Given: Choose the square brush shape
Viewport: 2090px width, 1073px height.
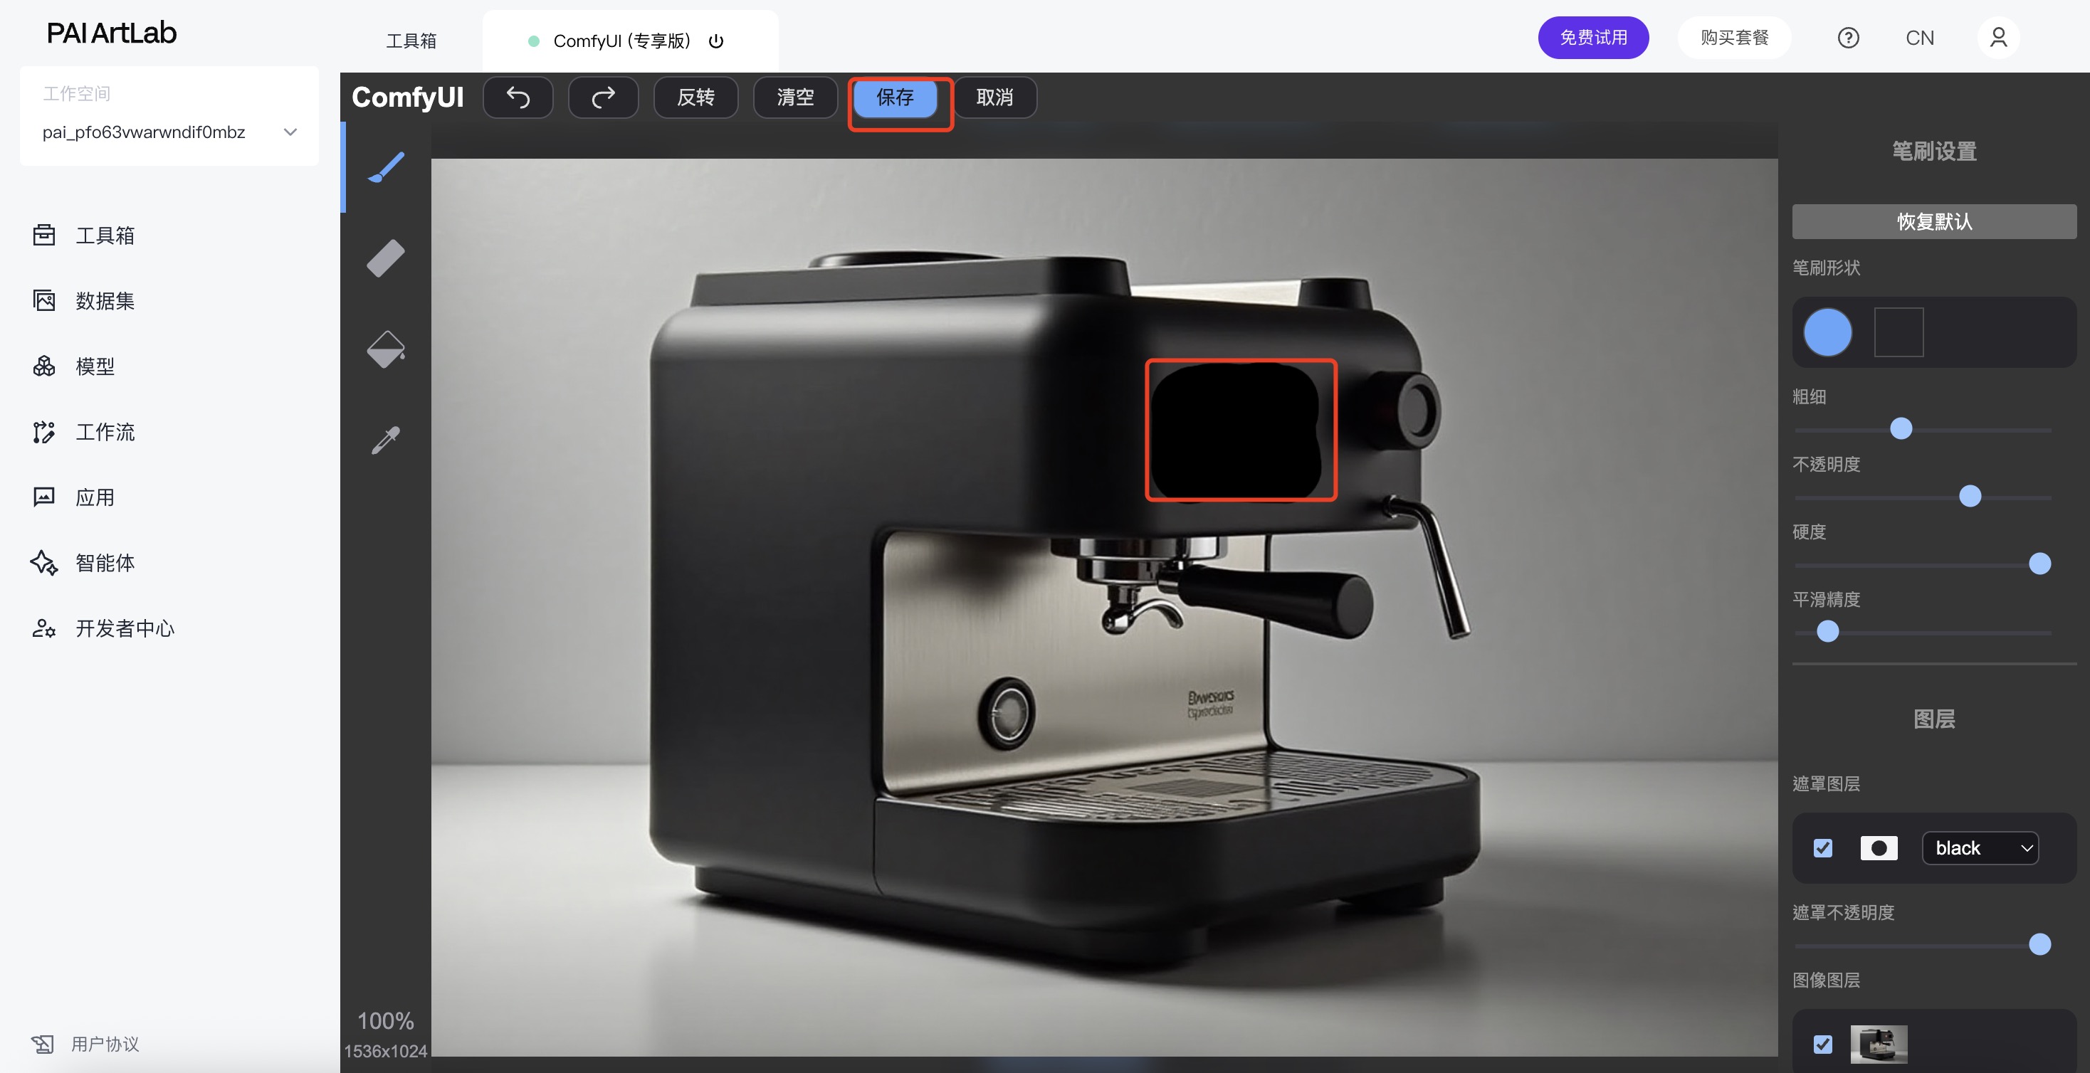Looking at the screenshot, I should [x=1898, y=332].
